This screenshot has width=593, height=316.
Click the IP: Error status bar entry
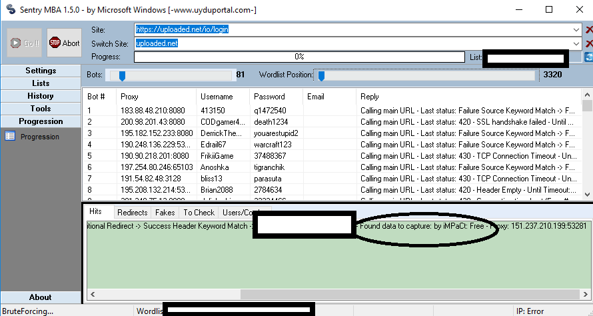coord(530,311)
